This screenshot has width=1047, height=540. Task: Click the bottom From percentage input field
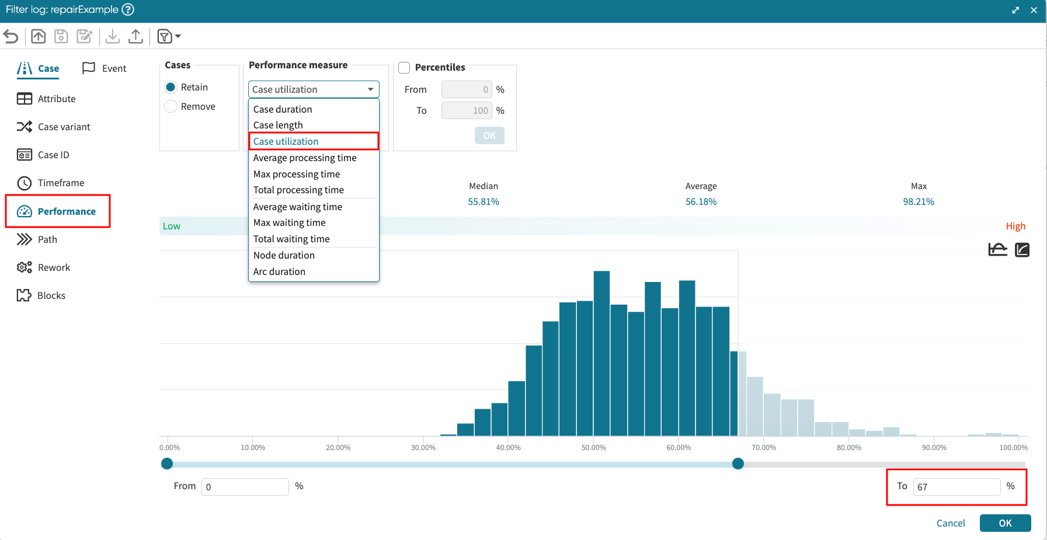tap(245, 487)
